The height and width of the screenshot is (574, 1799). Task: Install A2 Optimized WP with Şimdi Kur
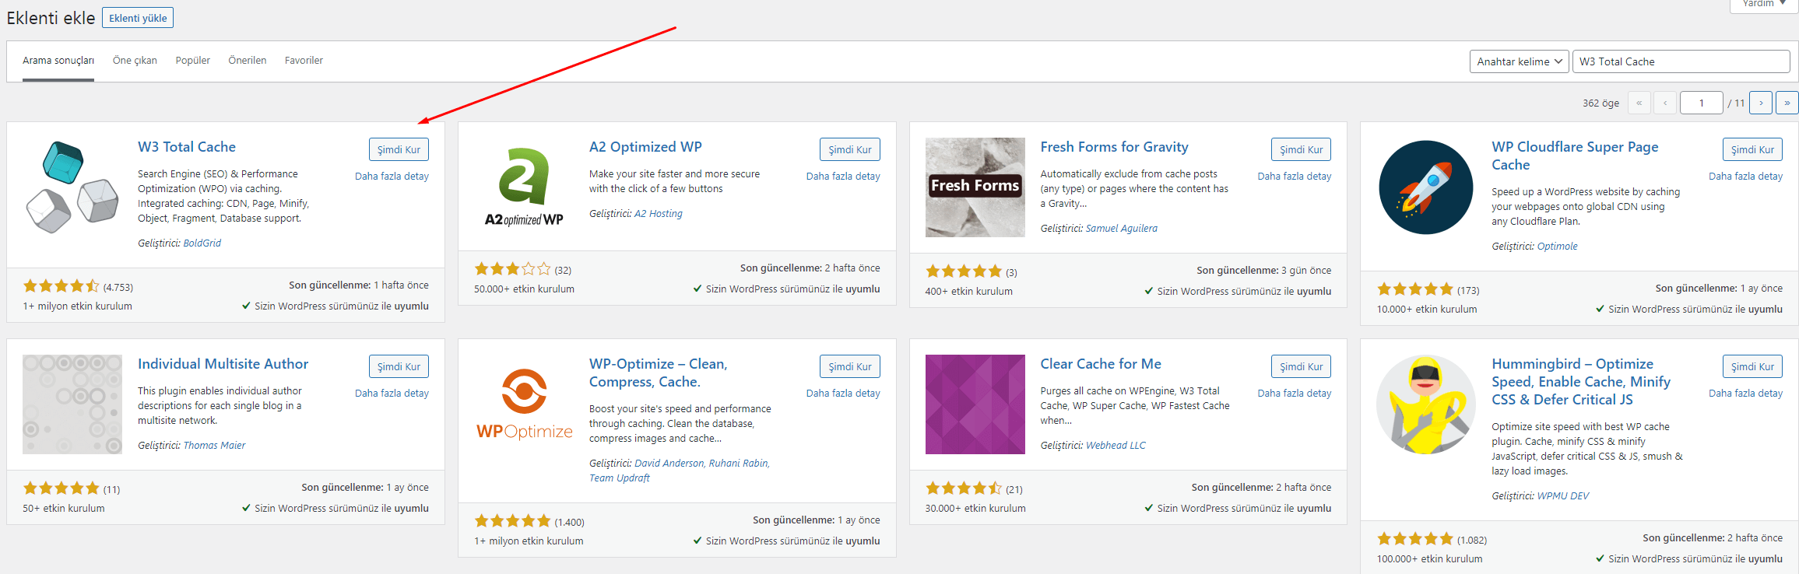850,149
